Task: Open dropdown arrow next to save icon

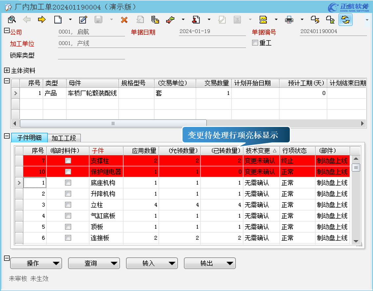Action: 111,19
